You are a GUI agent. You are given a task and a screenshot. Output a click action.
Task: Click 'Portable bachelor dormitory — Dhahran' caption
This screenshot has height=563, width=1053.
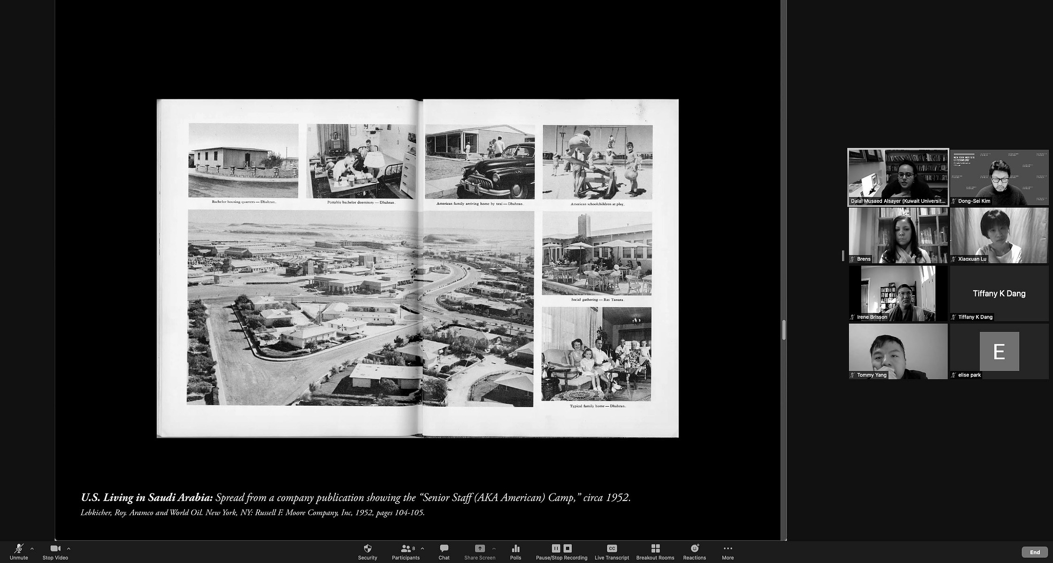pos(362,202)
